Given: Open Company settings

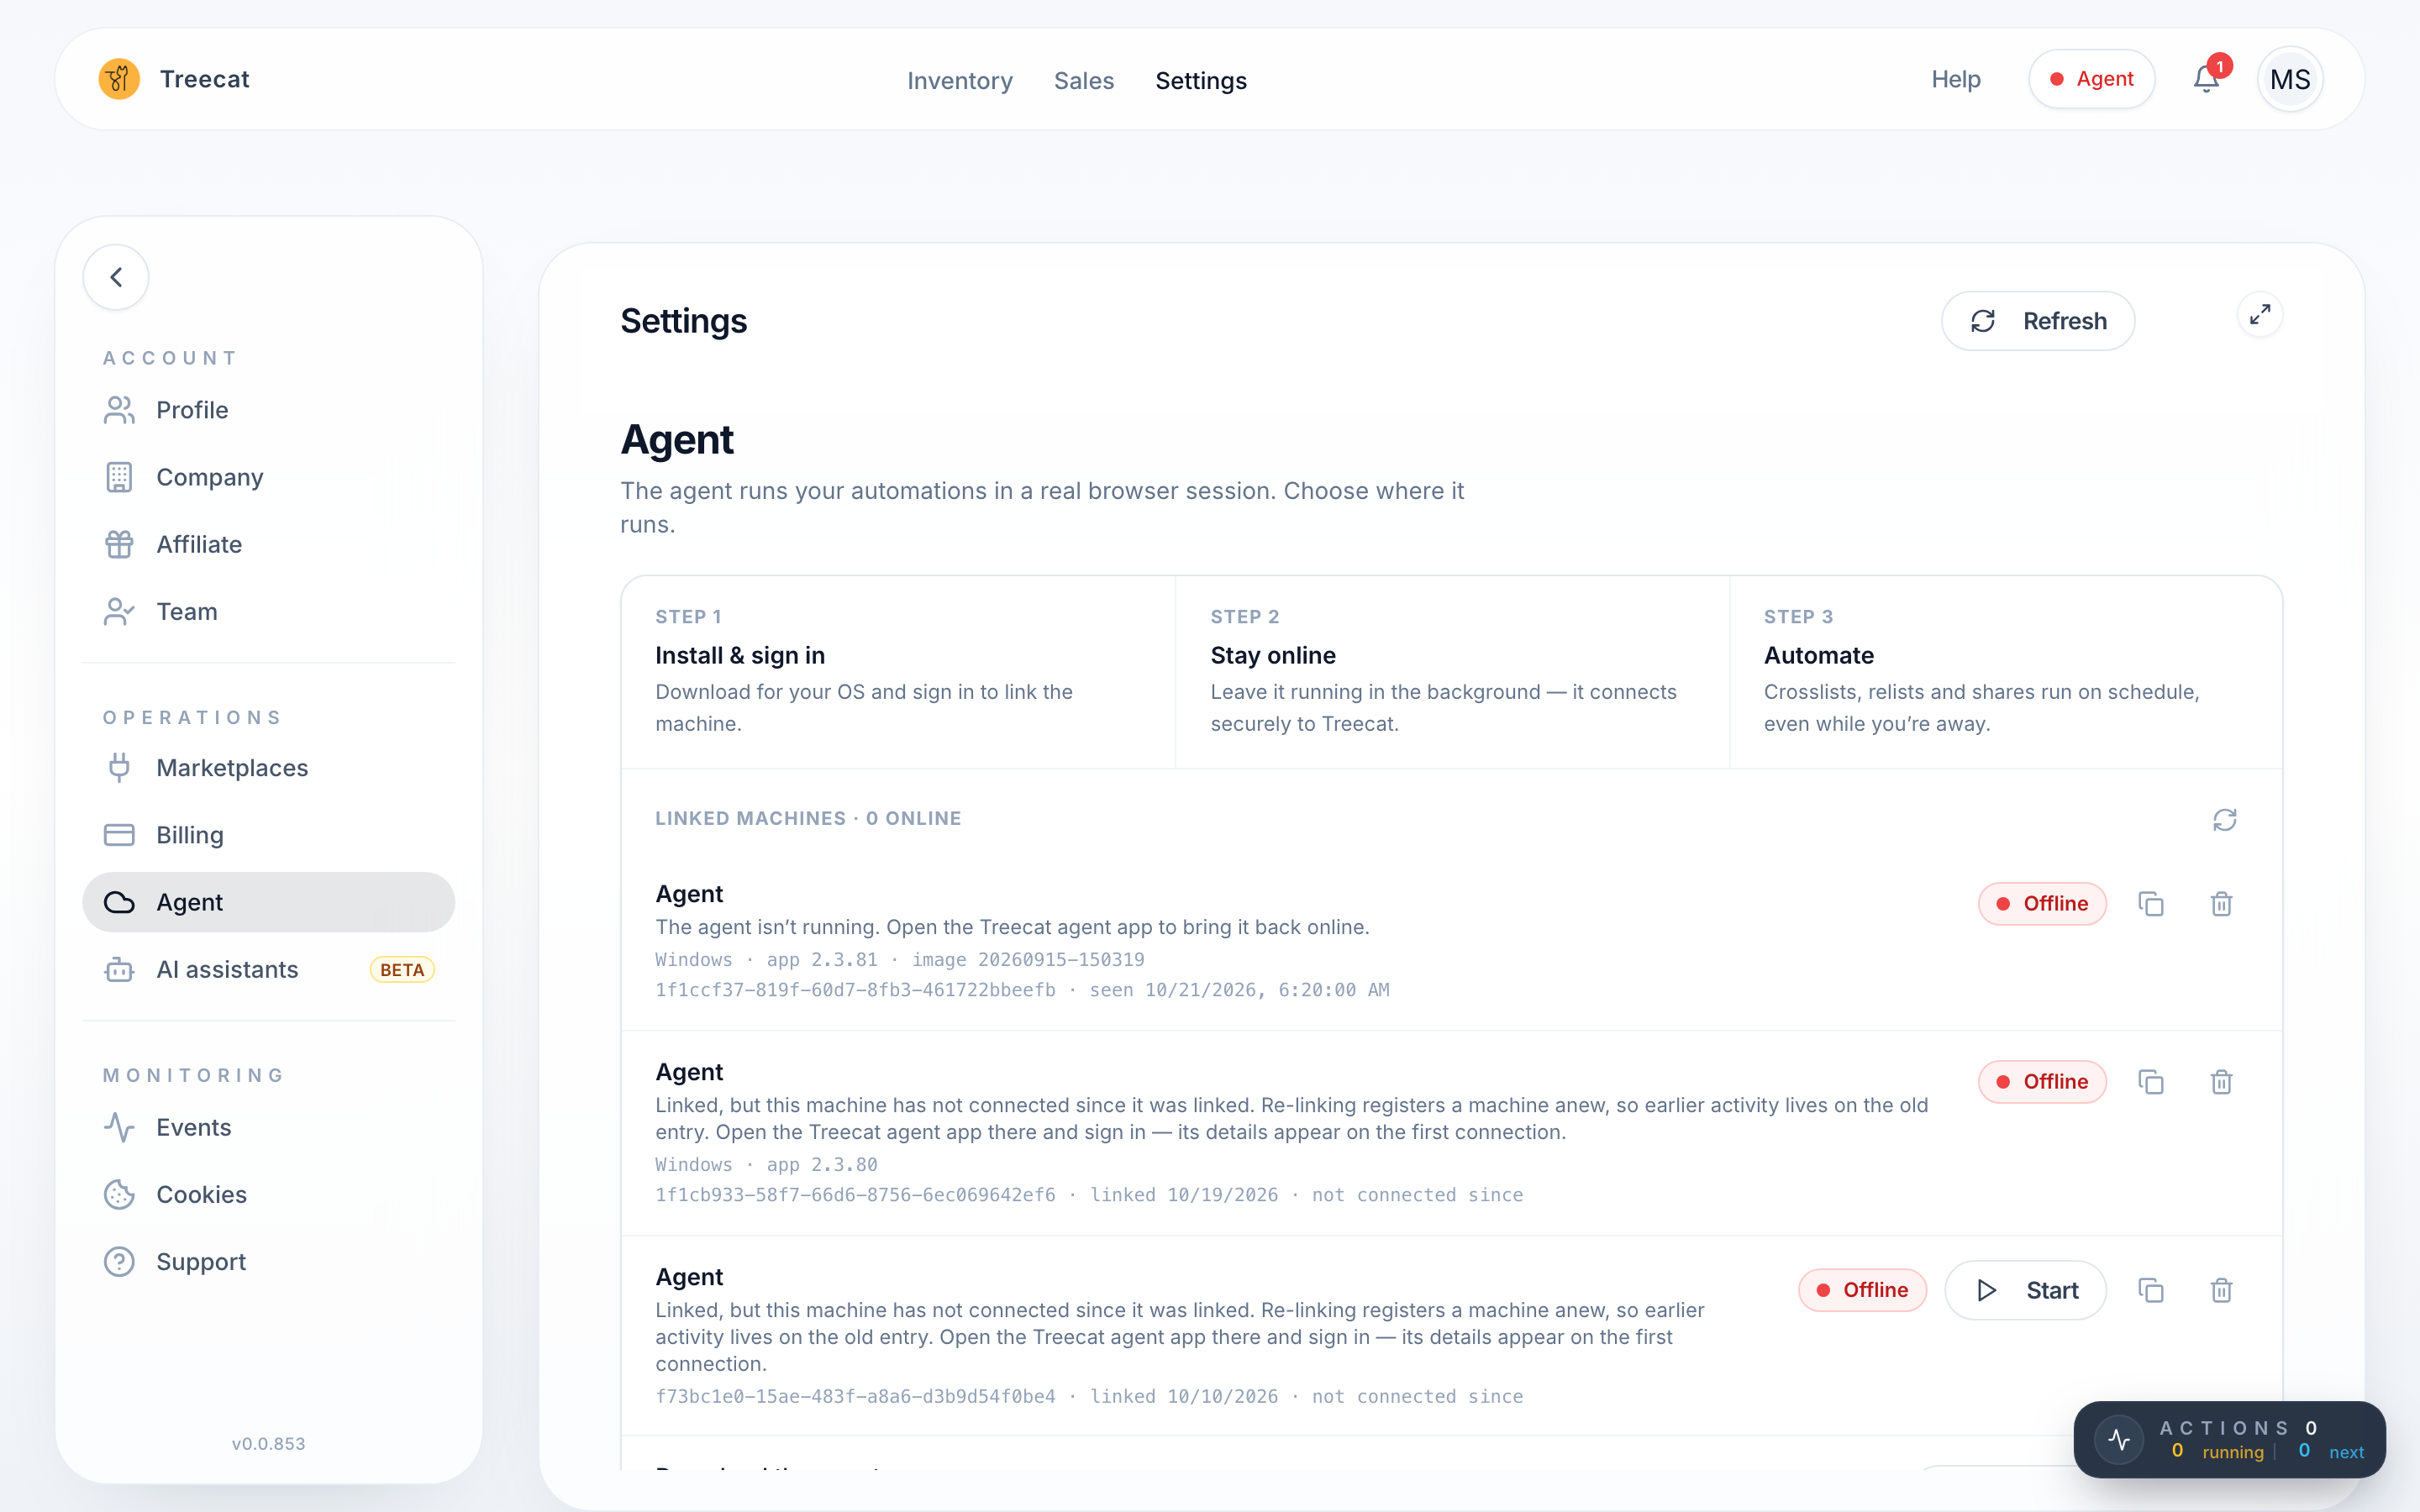Looking at the screenshot, I should tap(268, 477).
